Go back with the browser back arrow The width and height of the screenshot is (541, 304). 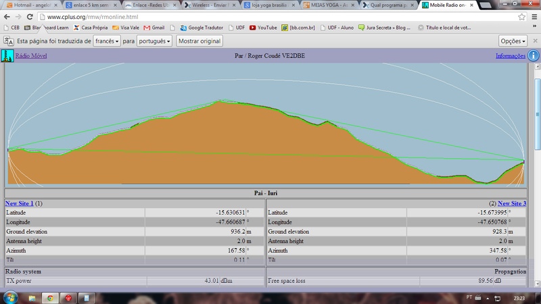click(7, 16)
